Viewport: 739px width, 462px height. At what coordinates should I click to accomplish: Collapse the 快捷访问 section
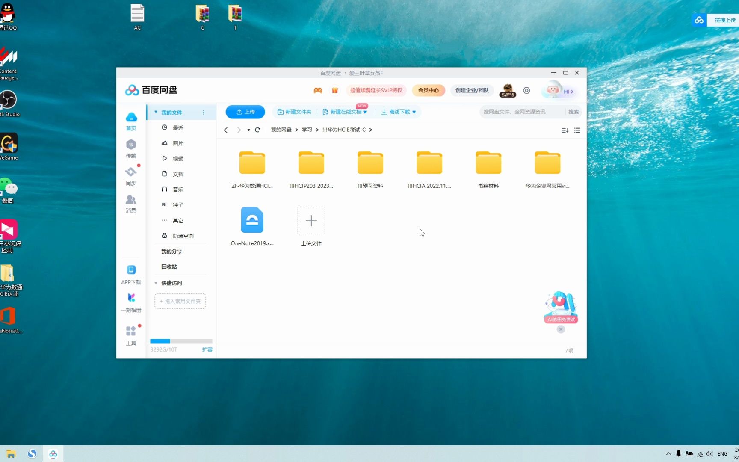[156, 283]
